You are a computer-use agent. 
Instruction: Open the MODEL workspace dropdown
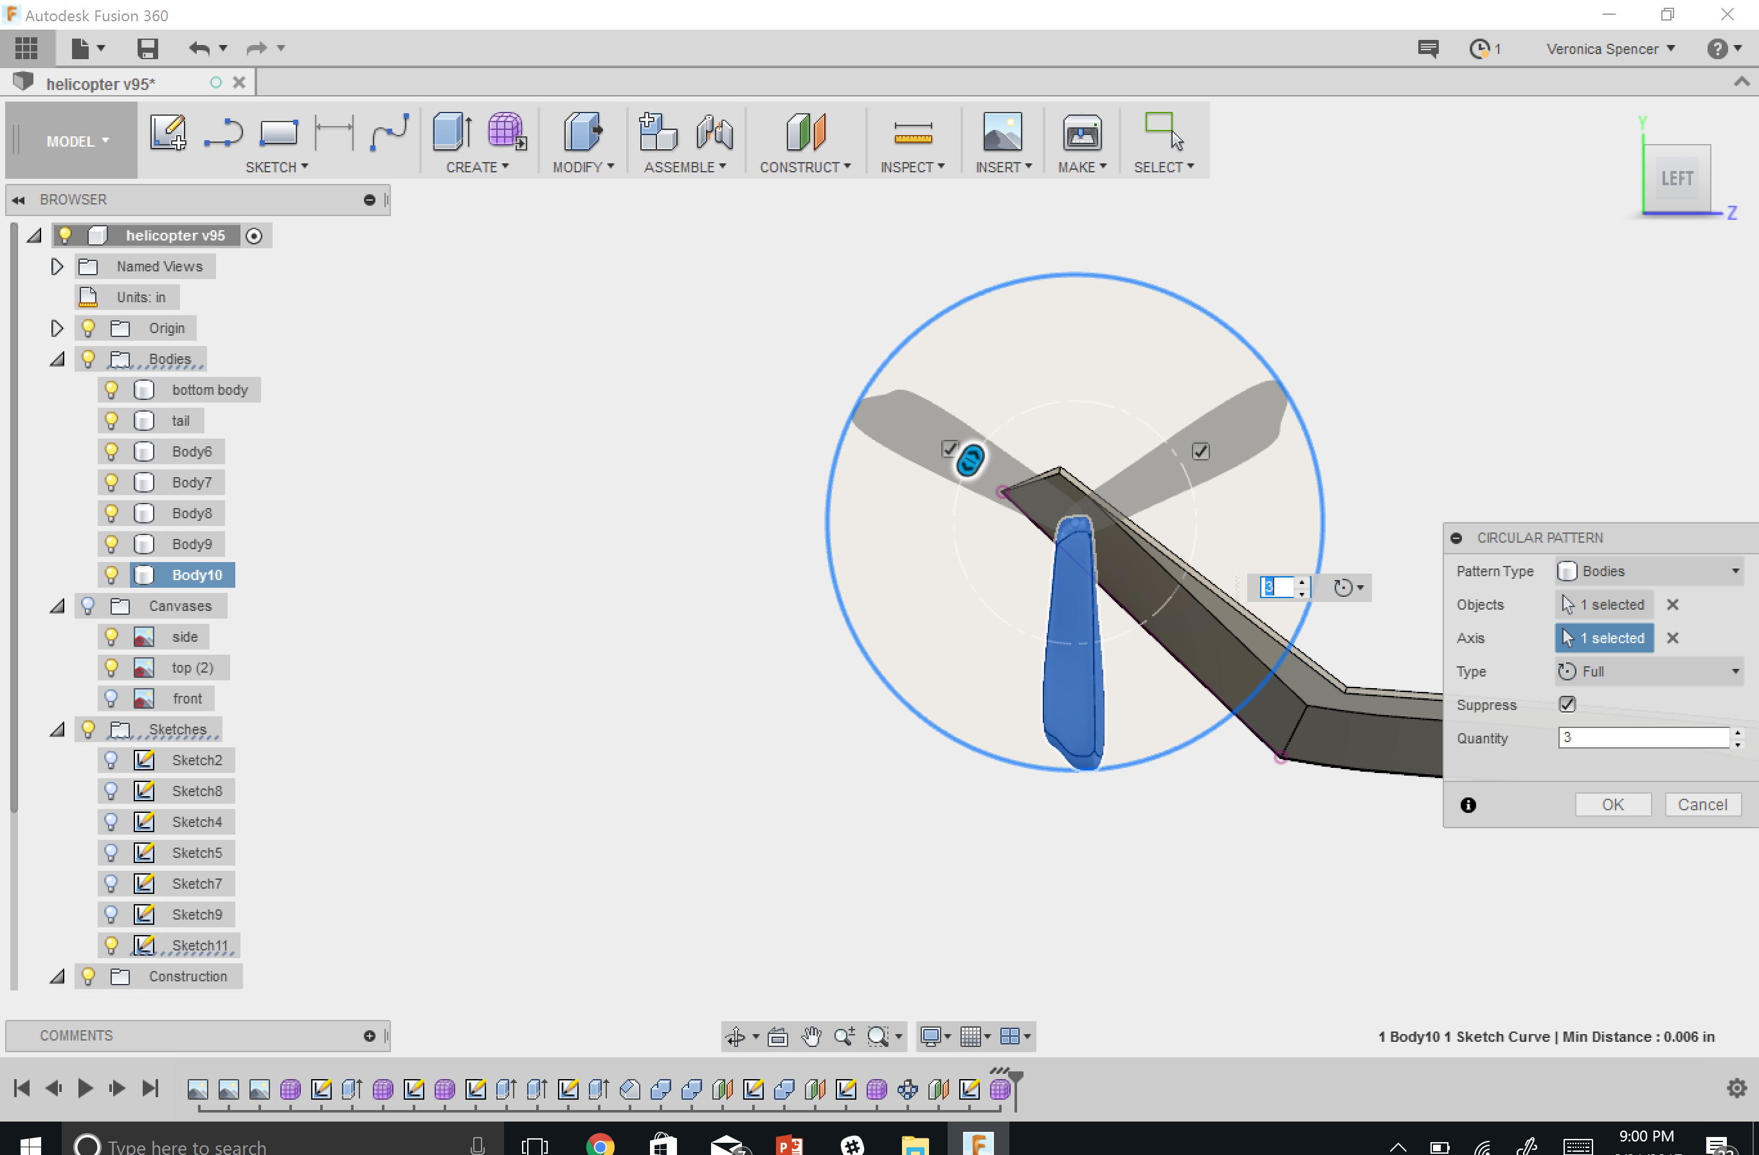pyautogui.click(x=78, y=141)
